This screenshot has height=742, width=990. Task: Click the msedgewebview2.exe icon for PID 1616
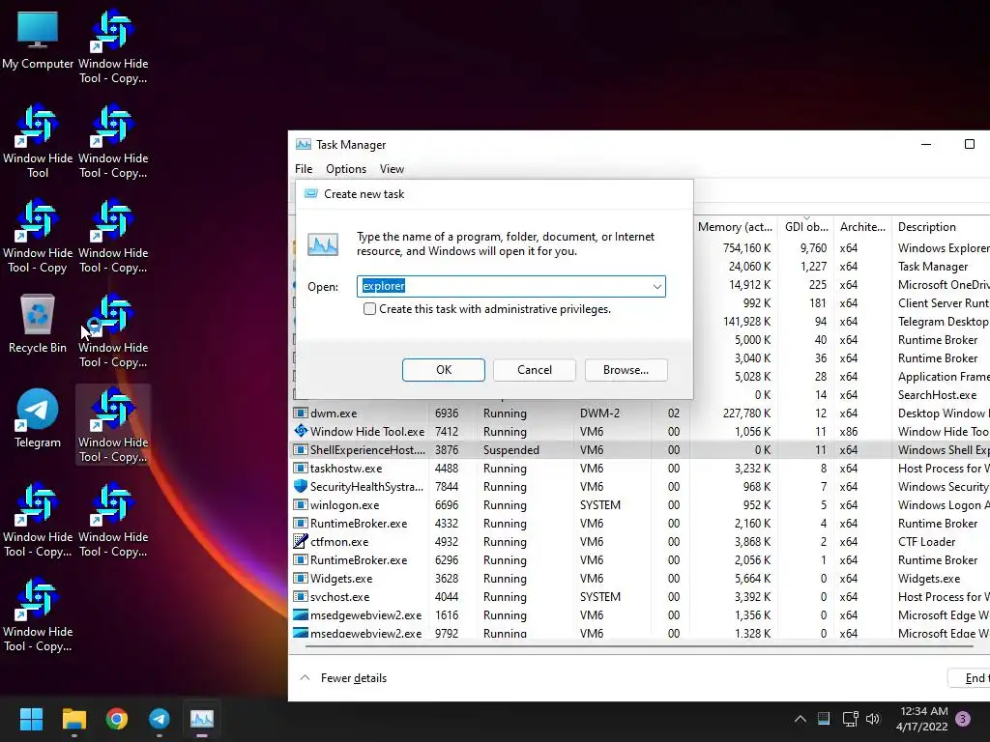(301, 615)
